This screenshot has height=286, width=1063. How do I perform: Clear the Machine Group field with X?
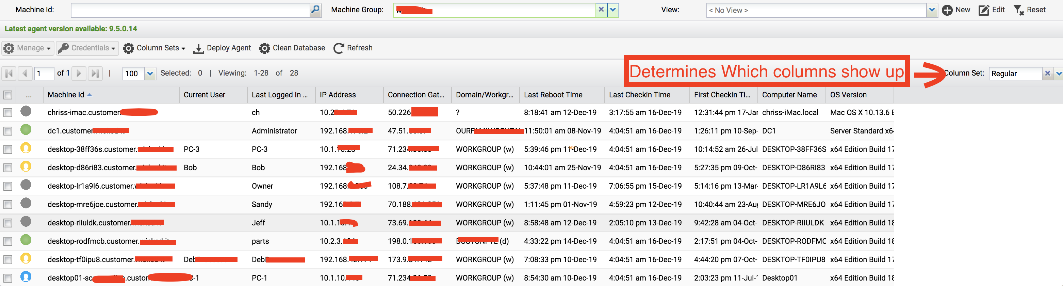coord(601,10)
